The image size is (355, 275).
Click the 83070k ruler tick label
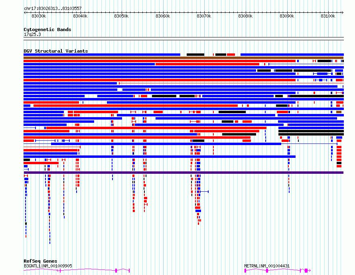[204, 16]
